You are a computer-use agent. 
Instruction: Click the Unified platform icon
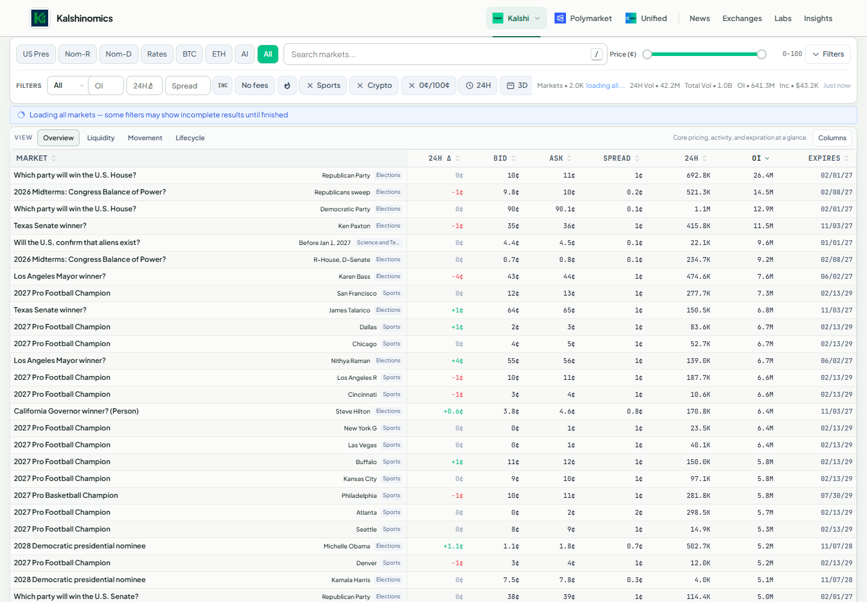point(631,18)
